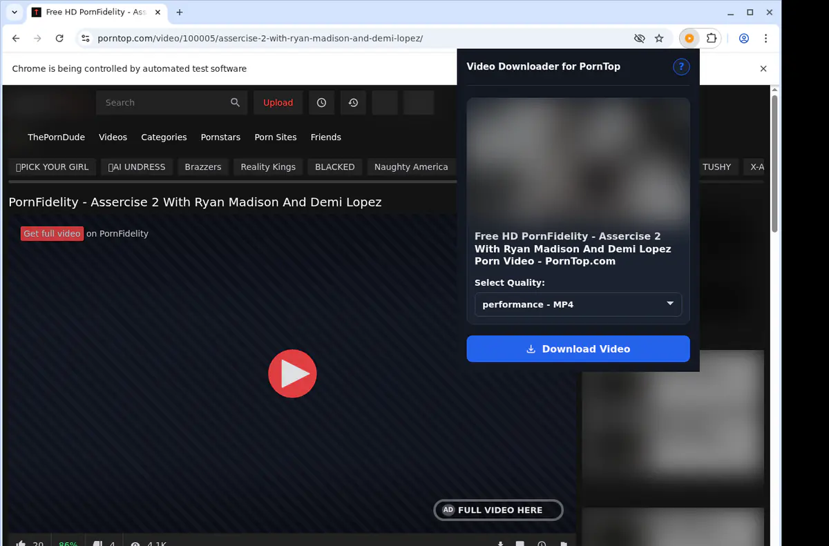This screenshot has width=829, height=546.
Task: Go back to previous page
Action: (17, 39)
